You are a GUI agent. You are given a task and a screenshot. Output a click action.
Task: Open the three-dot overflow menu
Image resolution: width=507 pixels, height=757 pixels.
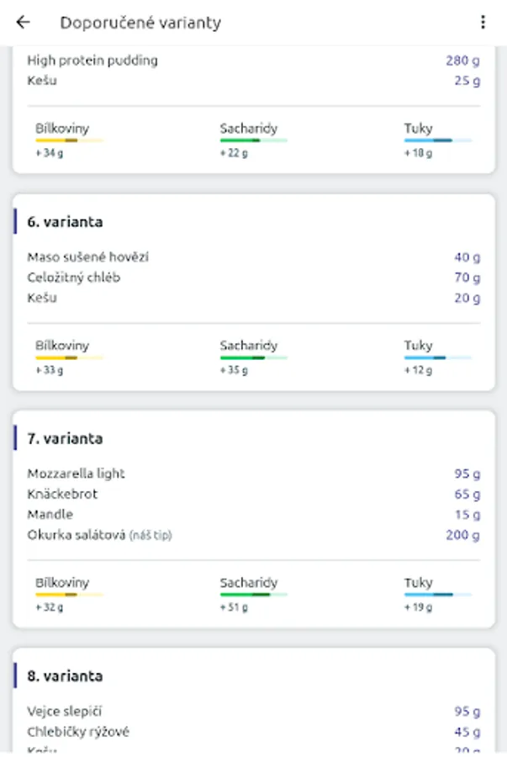click(483, 23)
